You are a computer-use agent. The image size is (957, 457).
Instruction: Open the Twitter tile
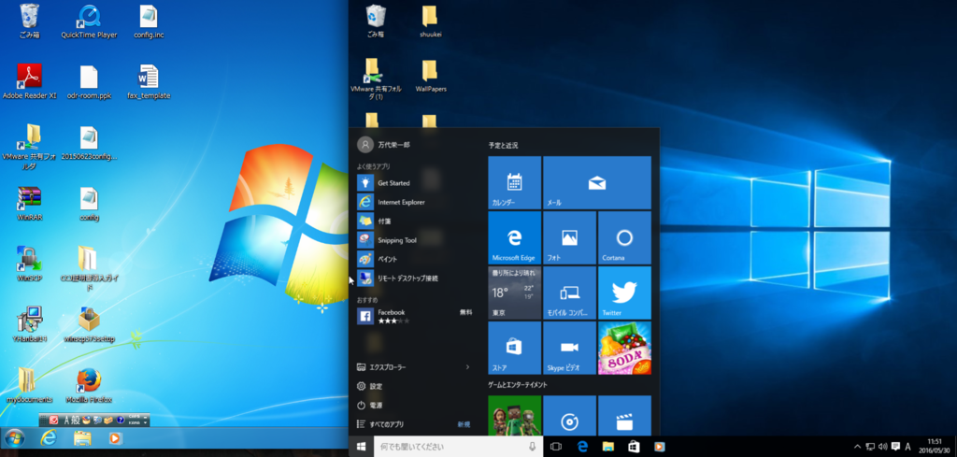(x=624, y=293)
